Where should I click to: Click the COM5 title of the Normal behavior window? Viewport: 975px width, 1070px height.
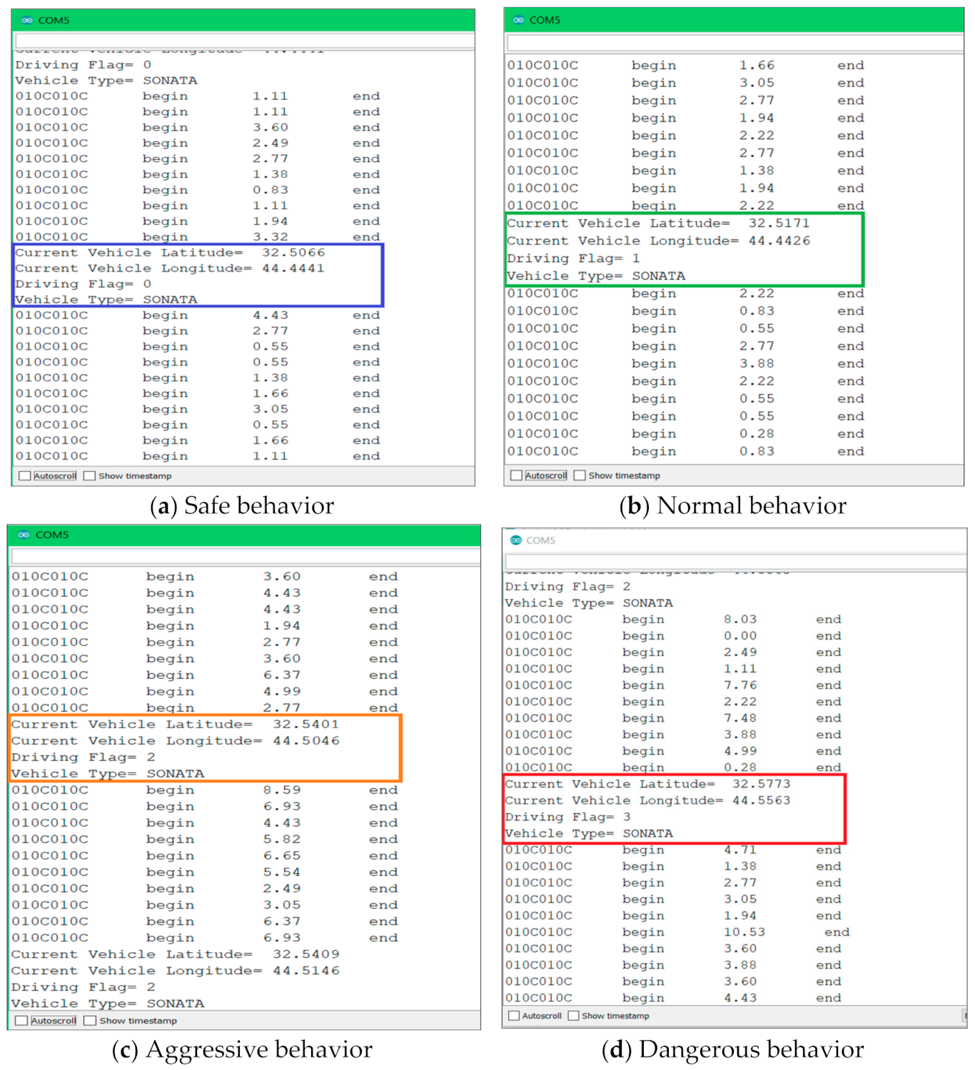click(545, 20)
